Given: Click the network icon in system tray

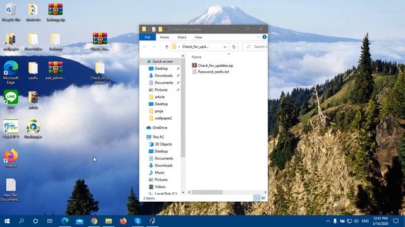Looking at the screenshot, I should 349,221.
